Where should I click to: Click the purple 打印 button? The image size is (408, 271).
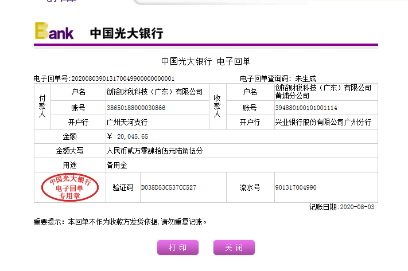(178, 248)
